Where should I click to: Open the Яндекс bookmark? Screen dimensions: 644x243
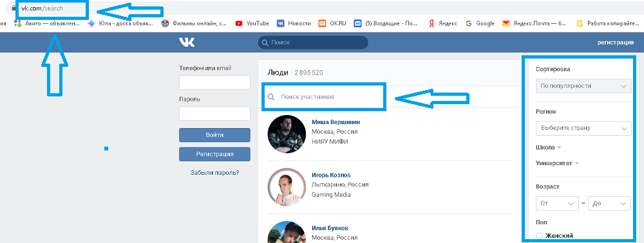[442, 23]
